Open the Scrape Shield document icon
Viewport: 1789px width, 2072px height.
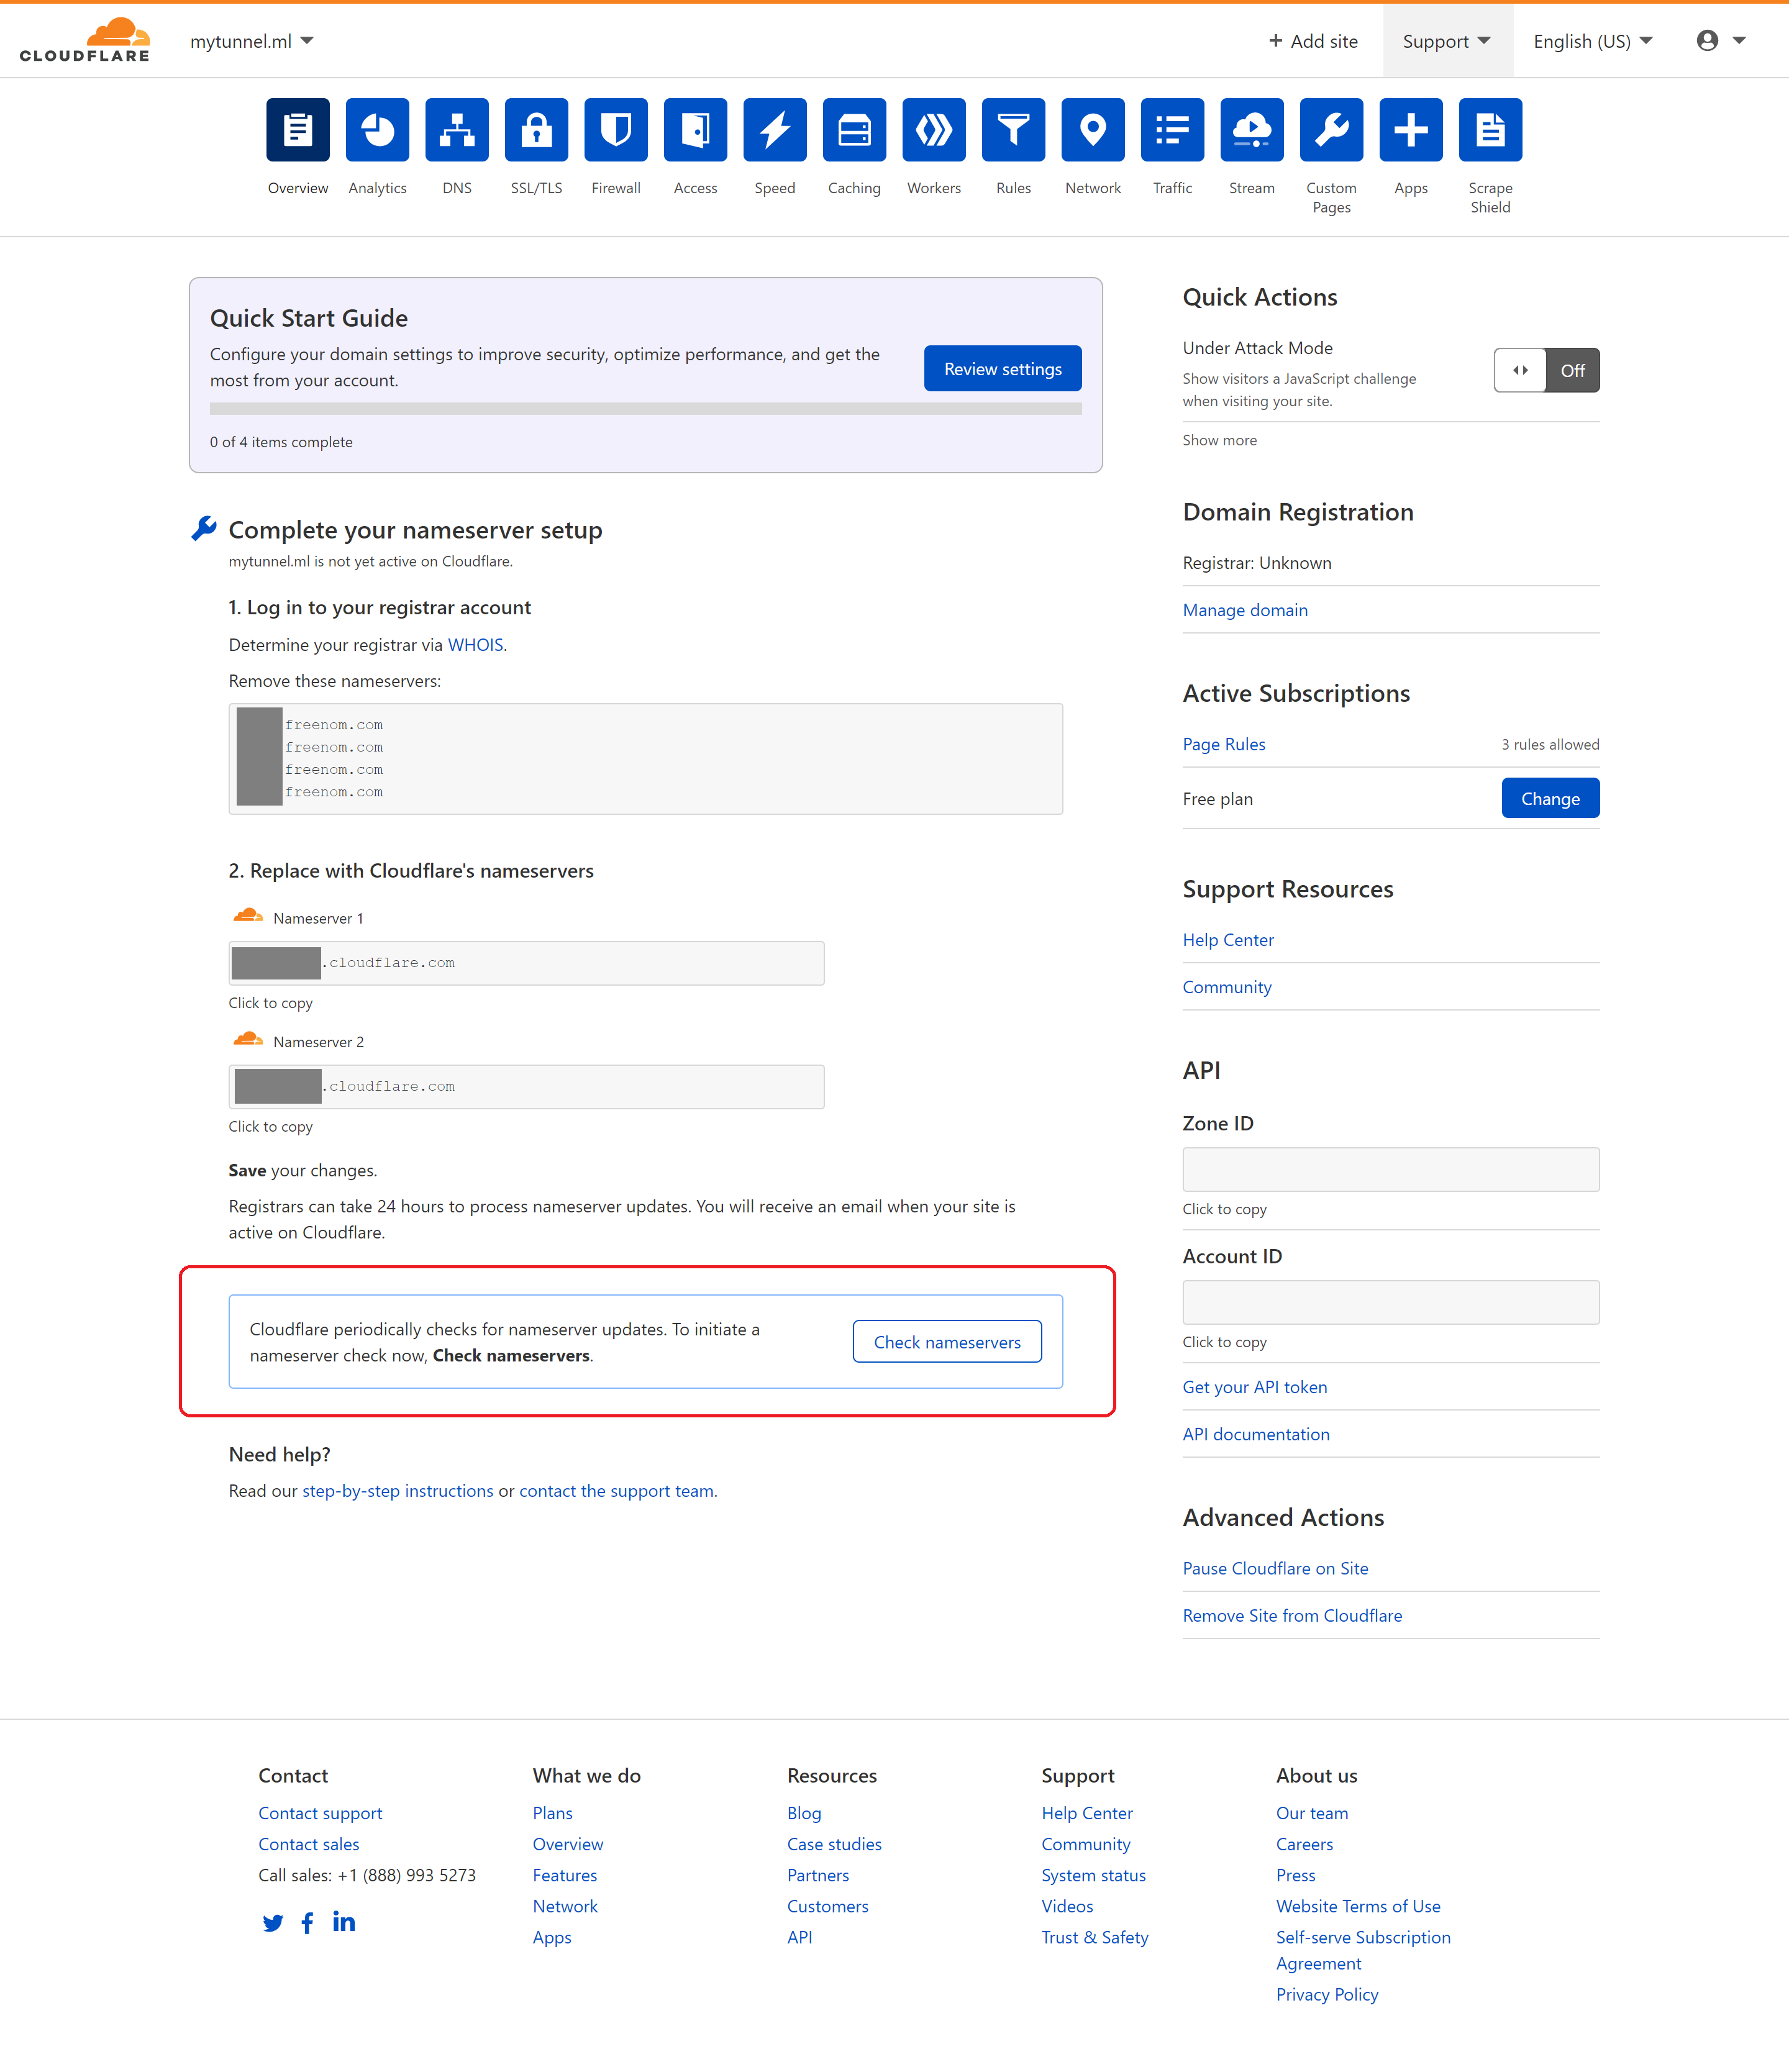[1490, 130]
